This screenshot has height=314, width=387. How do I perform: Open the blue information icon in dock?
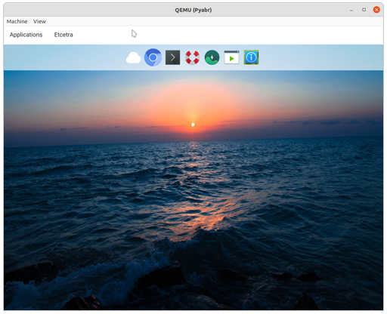click(251, 57)
